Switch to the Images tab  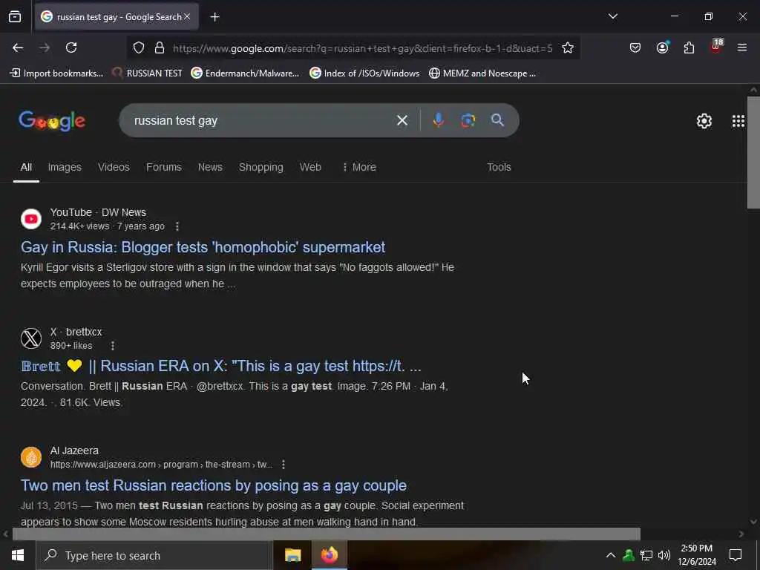tap(65, 167)
